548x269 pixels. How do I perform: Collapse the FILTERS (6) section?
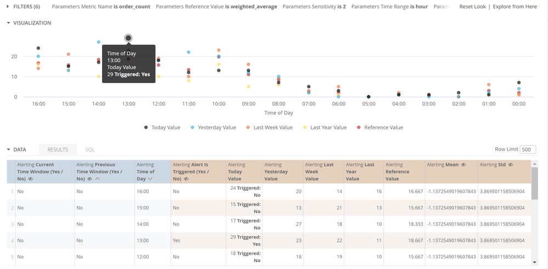click(24, 7)
